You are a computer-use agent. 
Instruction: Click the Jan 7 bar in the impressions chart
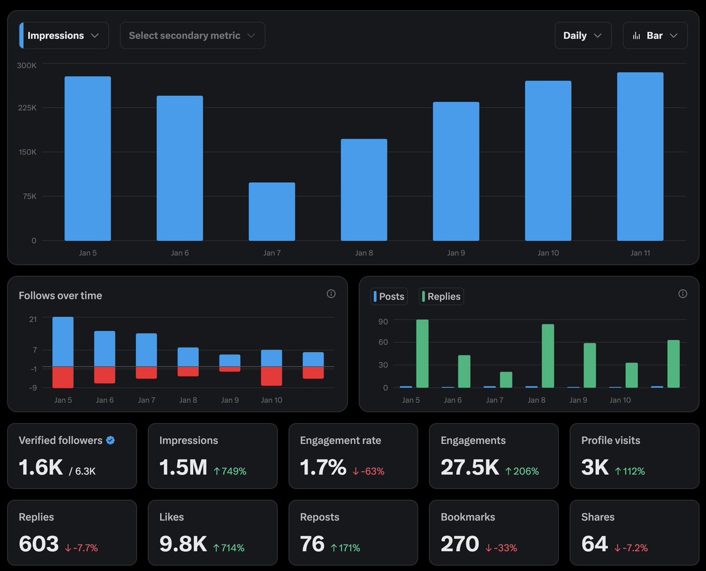point(271,212)
